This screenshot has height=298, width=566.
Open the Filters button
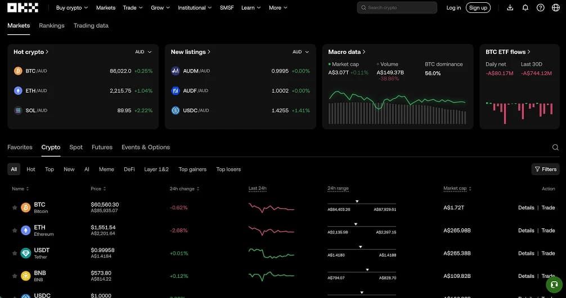click(x=545, y=169)
